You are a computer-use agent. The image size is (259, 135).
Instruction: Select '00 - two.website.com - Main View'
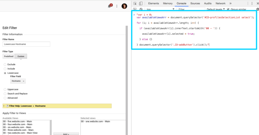pyautogui.click(x=20, y=133)
